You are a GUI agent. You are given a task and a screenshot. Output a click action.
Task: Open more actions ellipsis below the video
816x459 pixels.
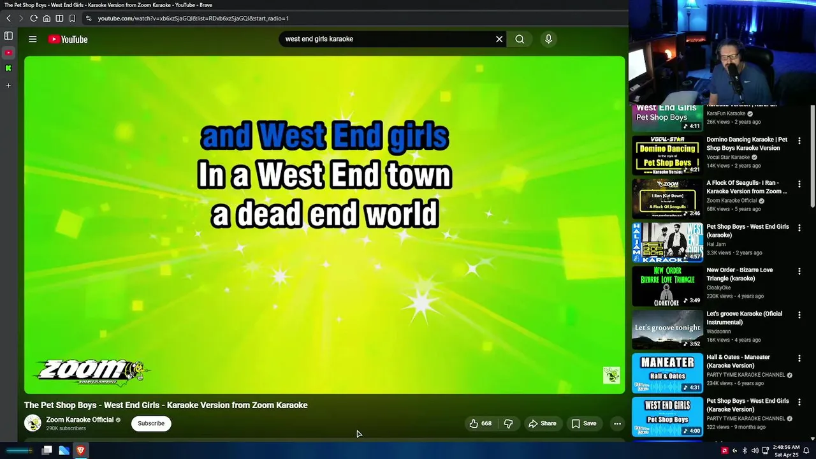point(617,423)
